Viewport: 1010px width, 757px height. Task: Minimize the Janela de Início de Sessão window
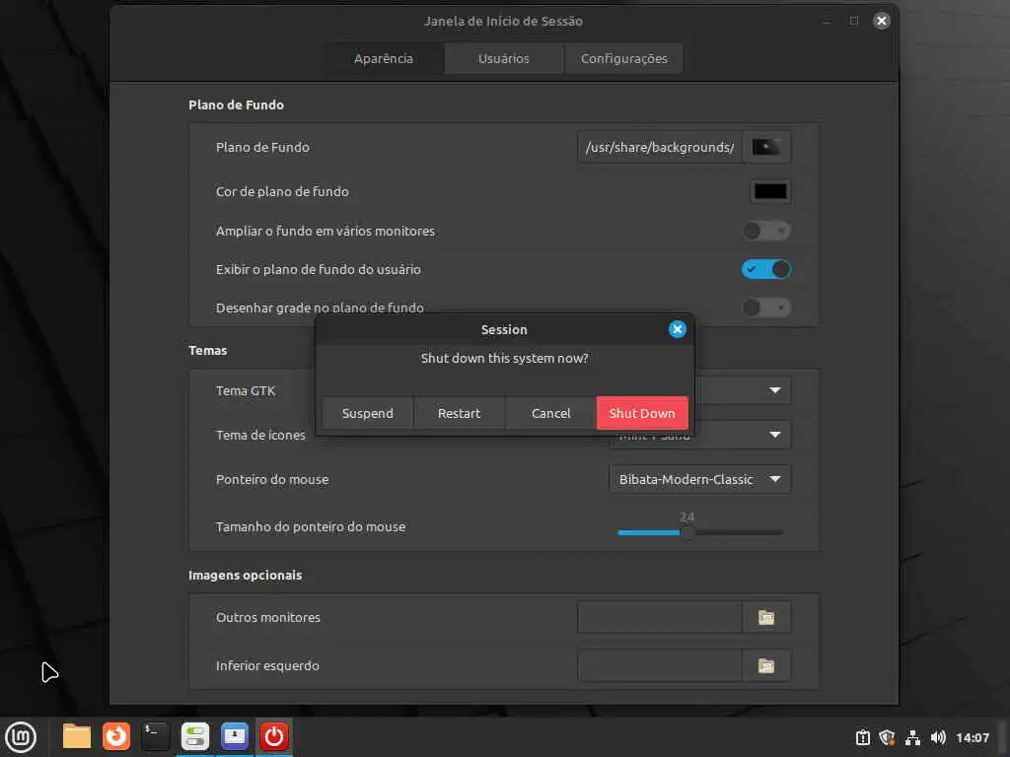pyautogui.click(x=828, y=22)
